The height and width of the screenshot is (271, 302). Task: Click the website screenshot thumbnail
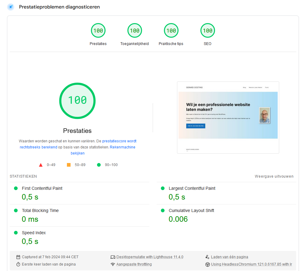(228, 117)
